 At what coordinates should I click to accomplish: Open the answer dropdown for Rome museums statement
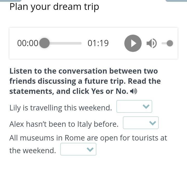click(78, 149)
